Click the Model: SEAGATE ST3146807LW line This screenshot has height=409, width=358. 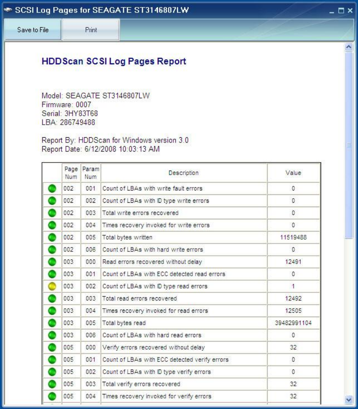tap(96, 96)
